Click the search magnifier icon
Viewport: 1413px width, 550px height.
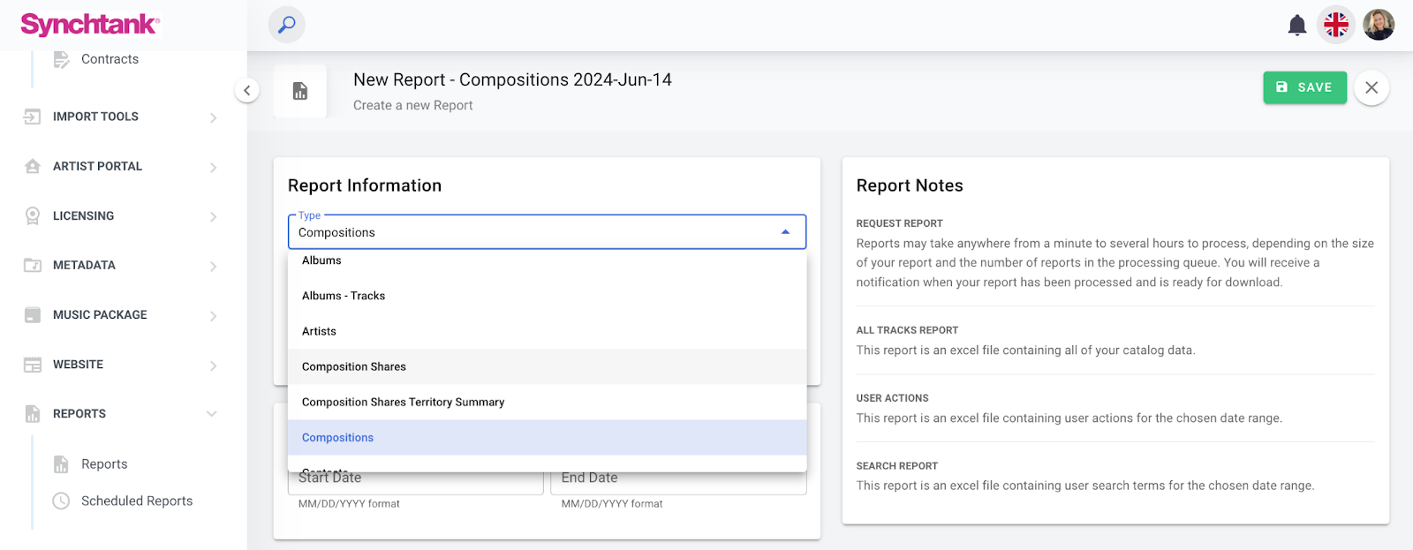(x=287, y=25)
